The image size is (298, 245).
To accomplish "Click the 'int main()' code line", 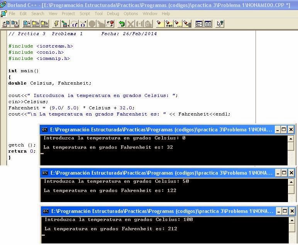I will point(24,71).
